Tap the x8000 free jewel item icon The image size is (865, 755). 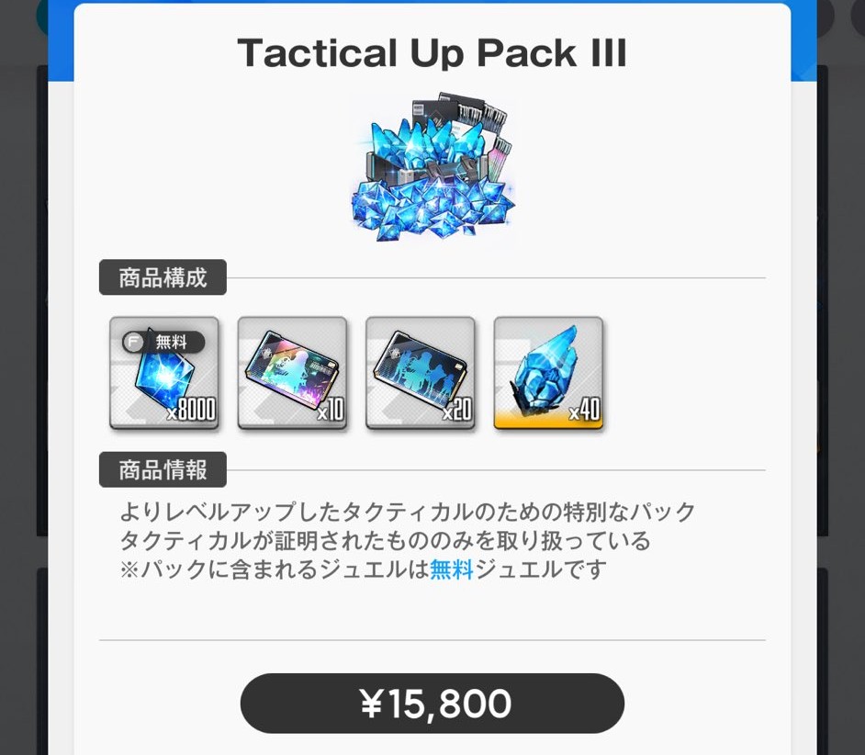tap(163, 373)
